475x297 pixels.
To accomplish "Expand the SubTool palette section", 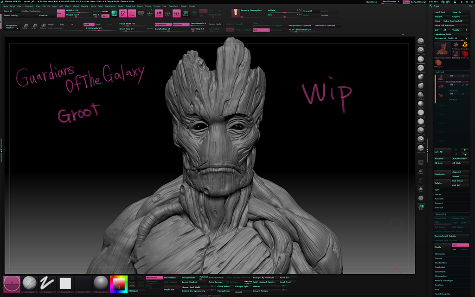I will (440, 72).
